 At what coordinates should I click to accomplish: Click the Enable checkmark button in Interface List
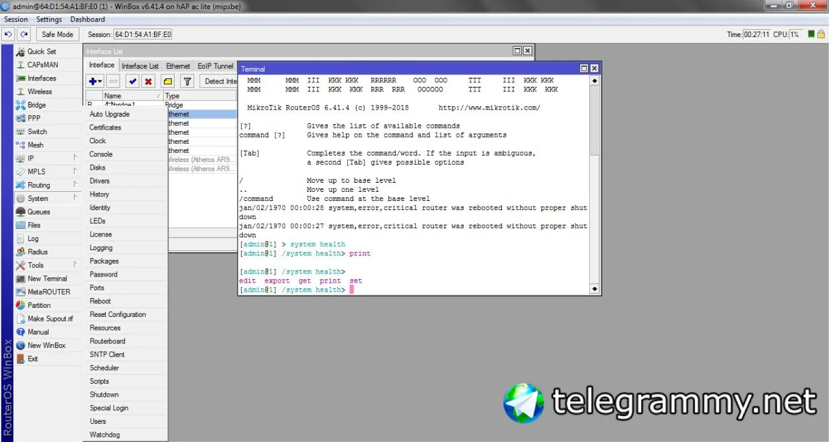click(132, 81)
